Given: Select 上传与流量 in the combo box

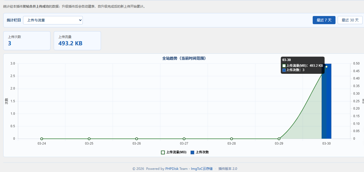Looking at the screenshot, I should tap(53, 20).
